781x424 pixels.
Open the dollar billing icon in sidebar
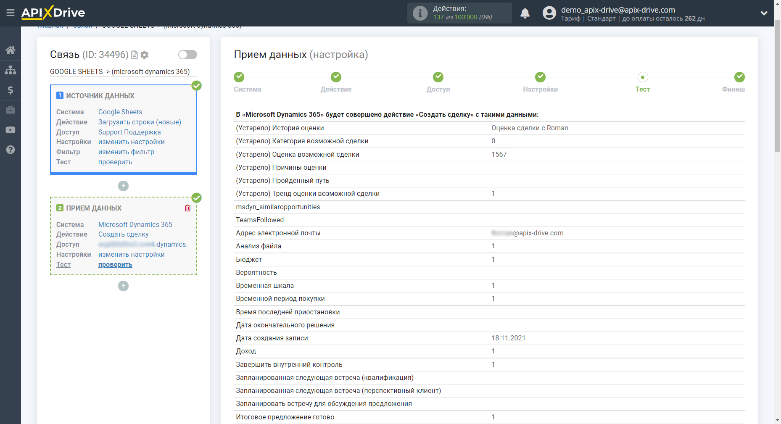(x=11, y=90)
